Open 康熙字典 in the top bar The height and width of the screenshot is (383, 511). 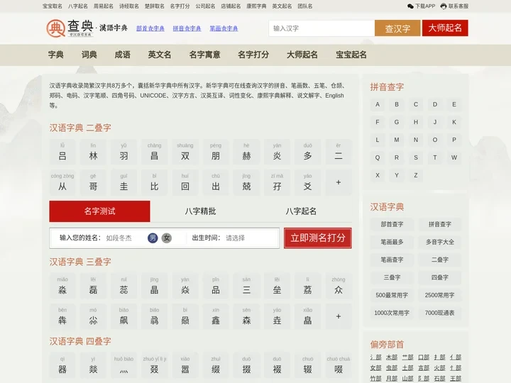[x=256, y=6]
